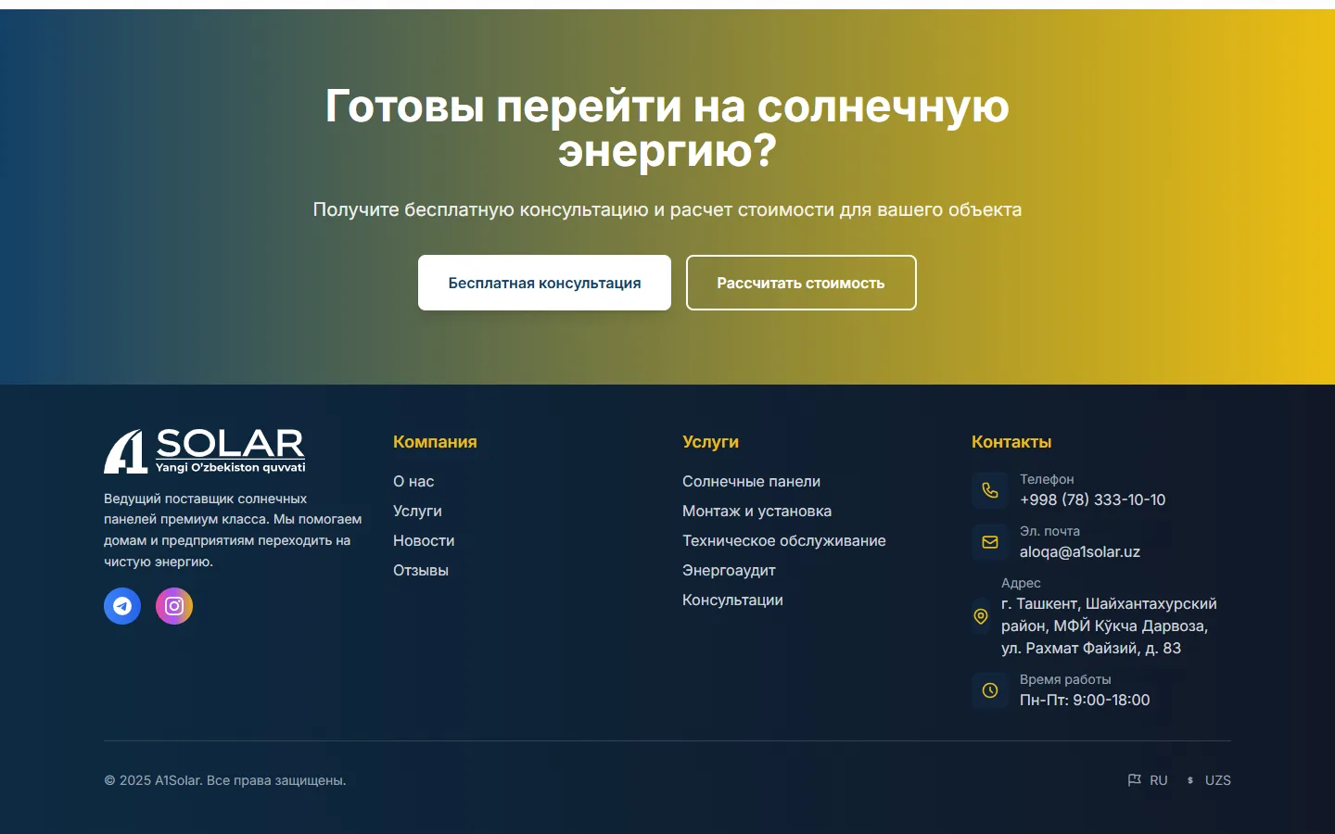Open Услуги link under Компания

[417, 511]
